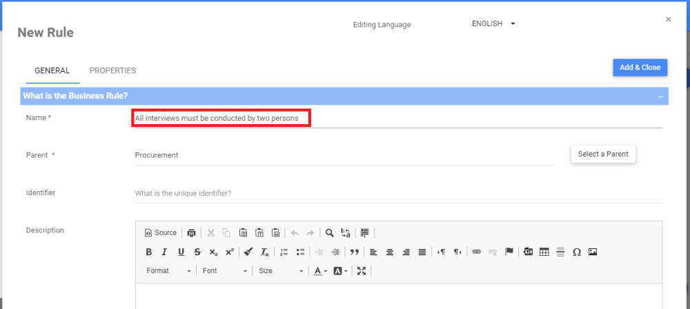Click the Select a Parent button
Screen dimensions: 690x309
pyautogui.click(x=603, y=154)
